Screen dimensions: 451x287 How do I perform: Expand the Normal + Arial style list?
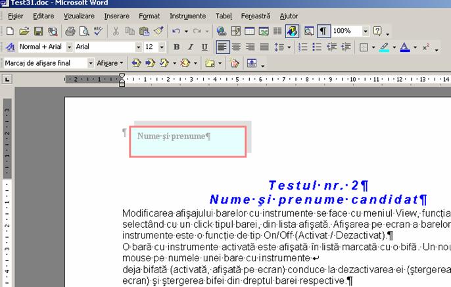pyautogui.click(x=68, y=47)
